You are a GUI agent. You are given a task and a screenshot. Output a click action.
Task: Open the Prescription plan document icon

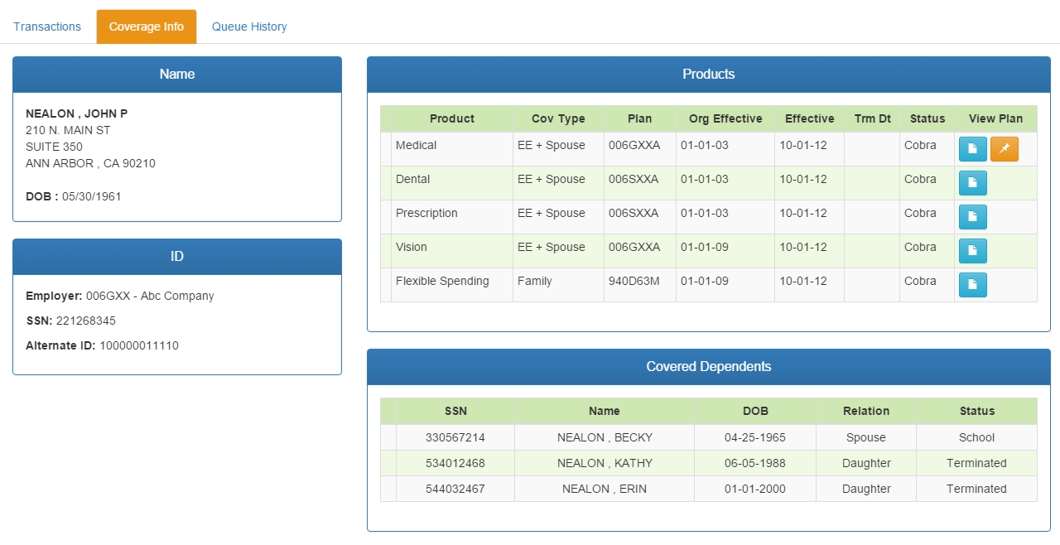(x=972, y=217)
